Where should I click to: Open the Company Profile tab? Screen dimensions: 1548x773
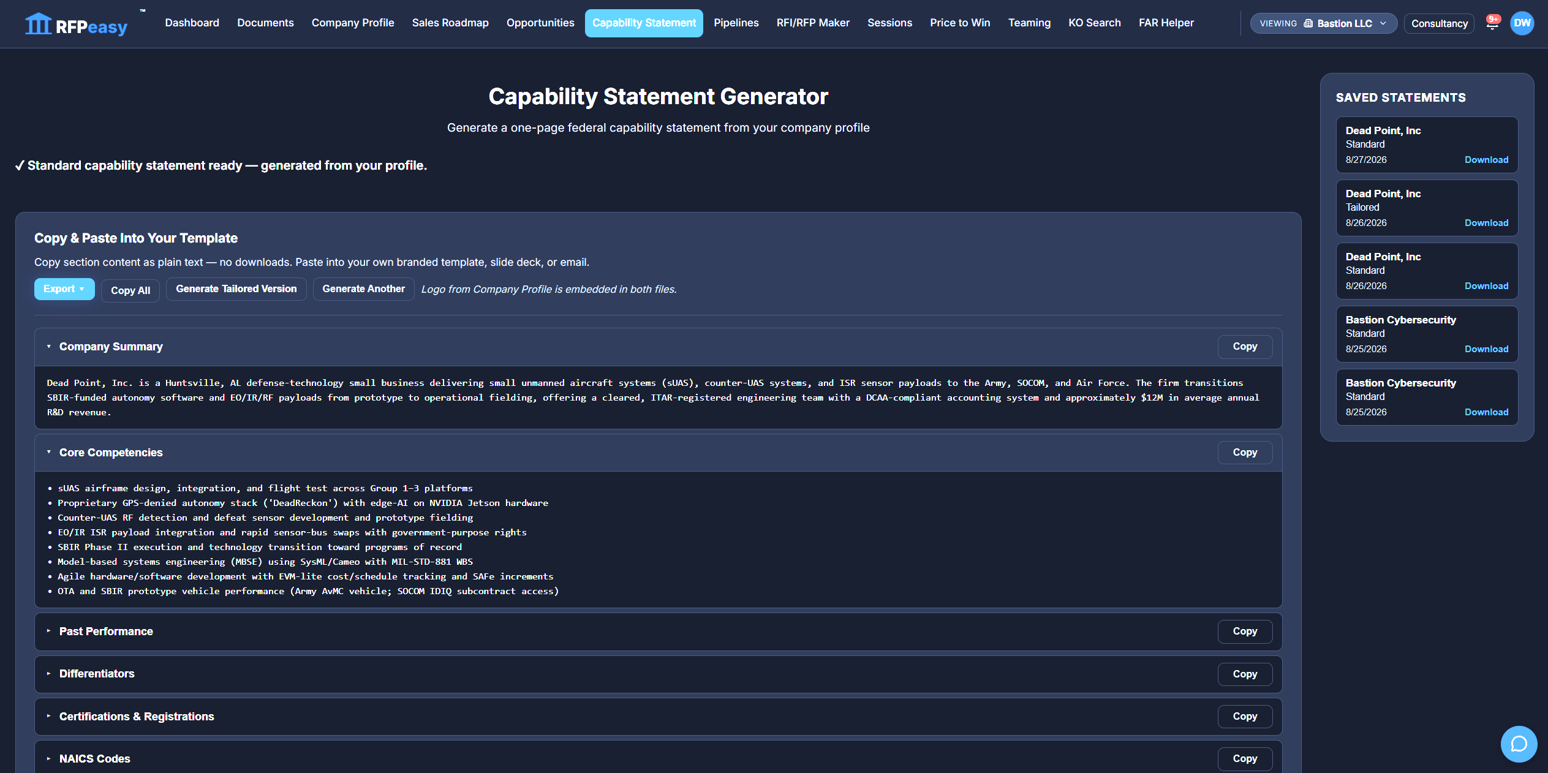353,23
